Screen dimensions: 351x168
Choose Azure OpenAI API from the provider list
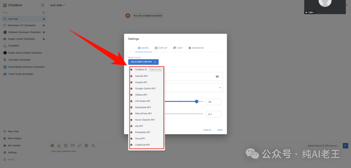147,120
